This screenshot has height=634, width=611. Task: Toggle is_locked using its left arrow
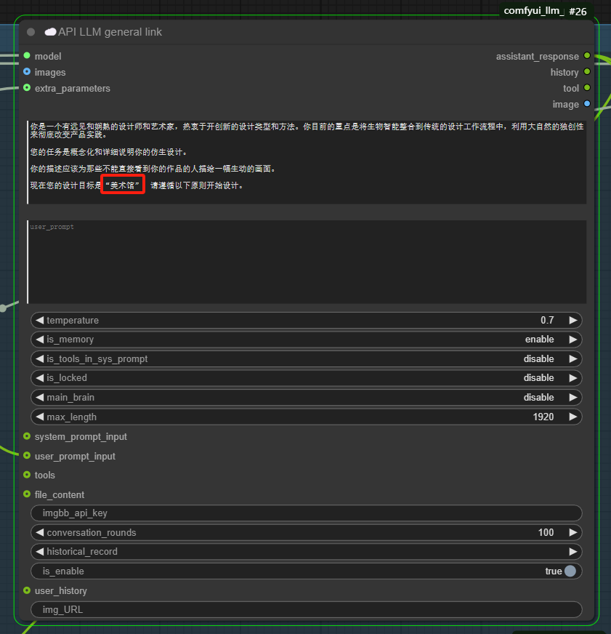39,378
